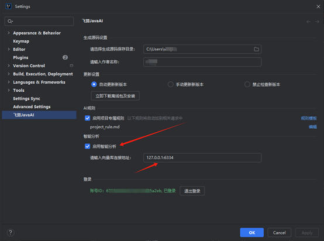Click the folder browse icon in directory field

point(256,49)
